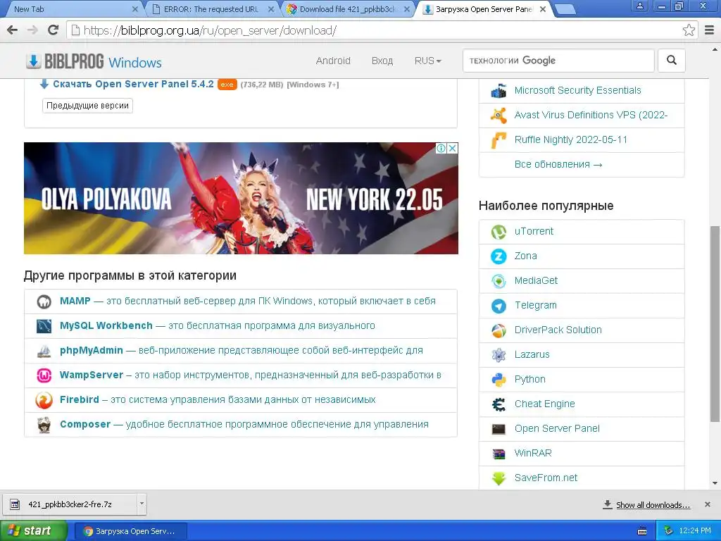This screenshot has height=541, width=721.
Task: Bookmark this page with the star icon
Action: (x=689, y=30)
